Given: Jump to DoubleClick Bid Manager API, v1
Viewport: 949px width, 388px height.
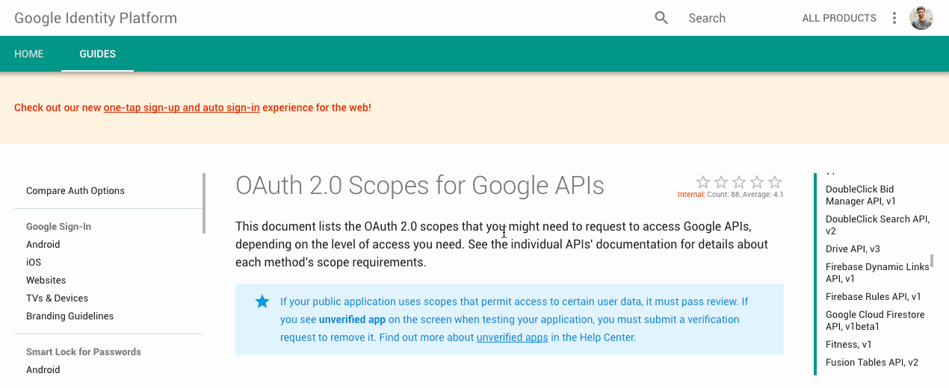Looking at the screenshot, I should point(861,195).
